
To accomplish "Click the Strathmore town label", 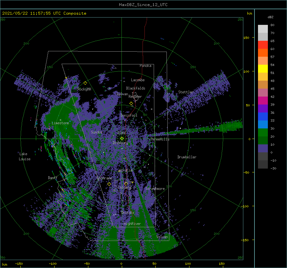I will tap(155, 189).
